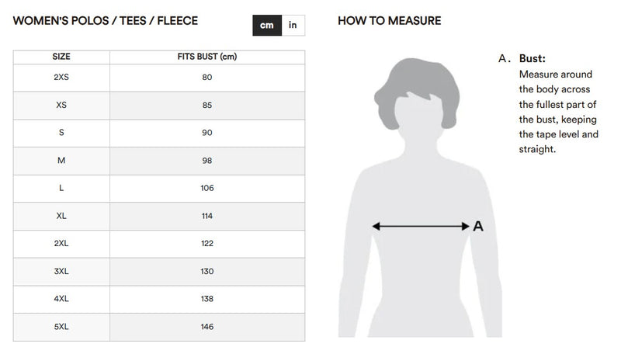Click the FITS BUST (cm) column header
The width and height of the screenshot is (621, 354).
coord(207,57)
